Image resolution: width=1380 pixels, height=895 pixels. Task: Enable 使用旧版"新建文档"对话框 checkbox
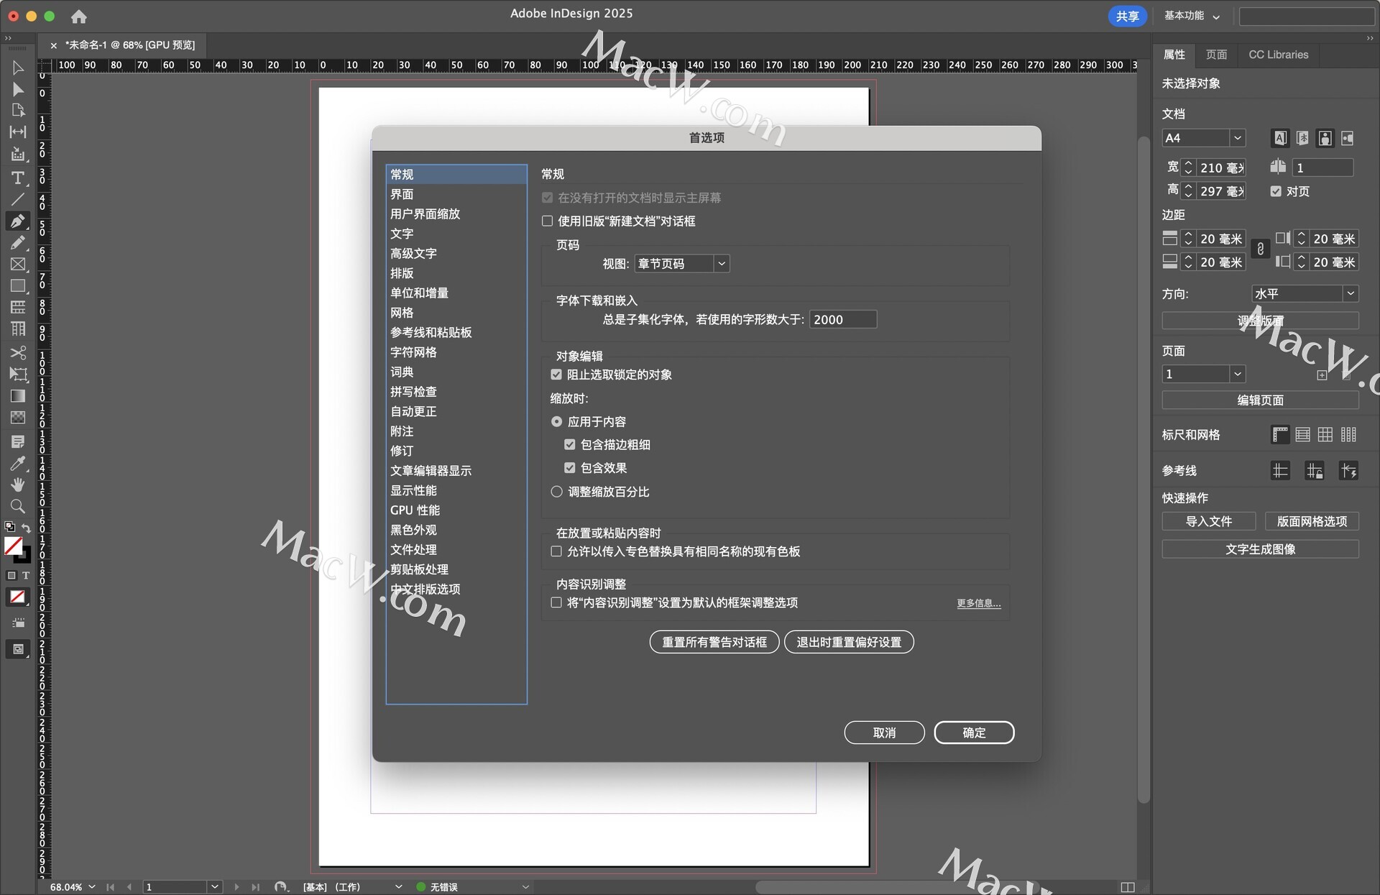[548, 221]
